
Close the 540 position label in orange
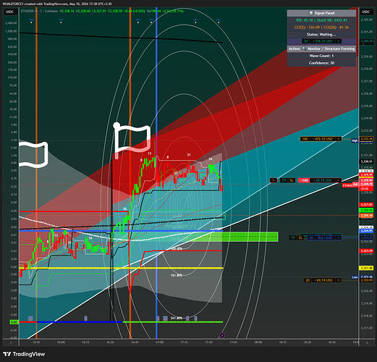[339, 139]
